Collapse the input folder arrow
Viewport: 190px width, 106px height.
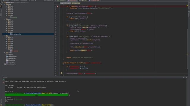tap(5, 4)
